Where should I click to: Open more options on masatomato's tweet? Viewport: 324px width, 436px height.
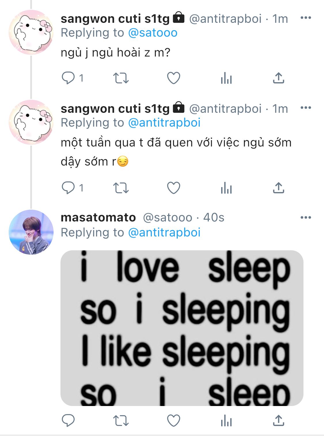click(306, 218)
